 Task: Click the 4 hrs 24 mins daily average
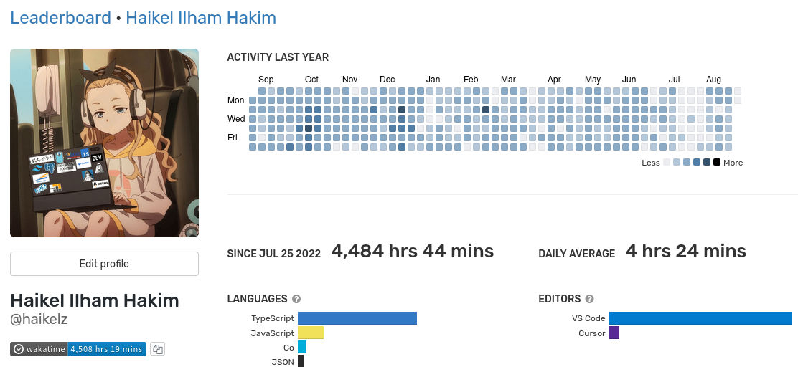pyautogui.click(x=685, y=251)
